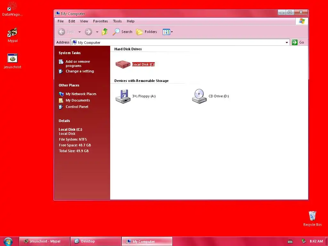Click the My Documents folder icon
The width and height of the screenshot is (328, 246).
point(61,100)
